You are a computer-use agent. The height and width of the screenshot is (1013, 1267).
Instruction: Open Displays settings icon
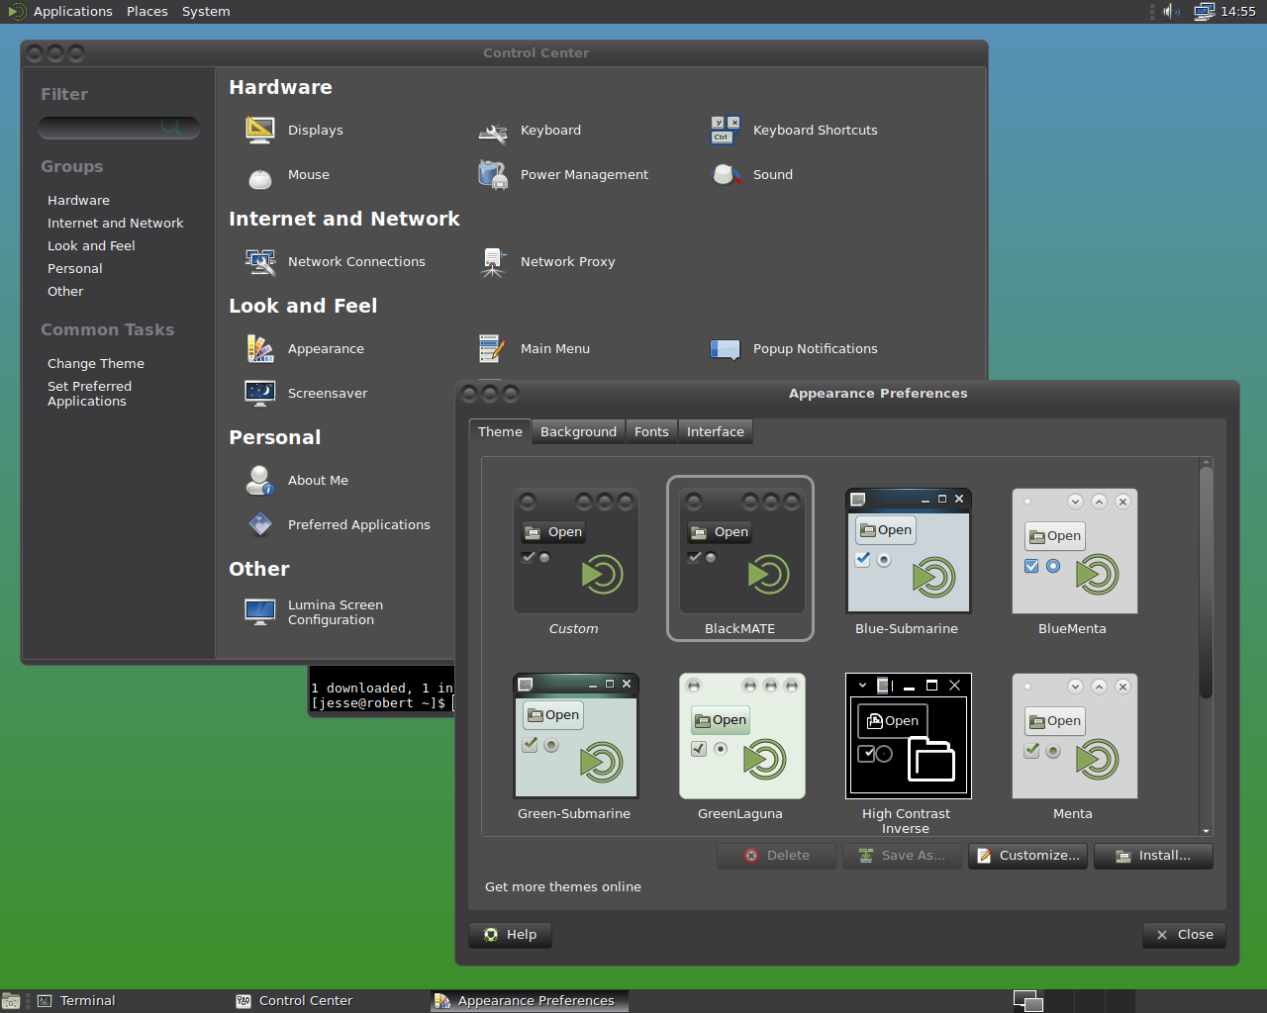(x=260, y=130)
